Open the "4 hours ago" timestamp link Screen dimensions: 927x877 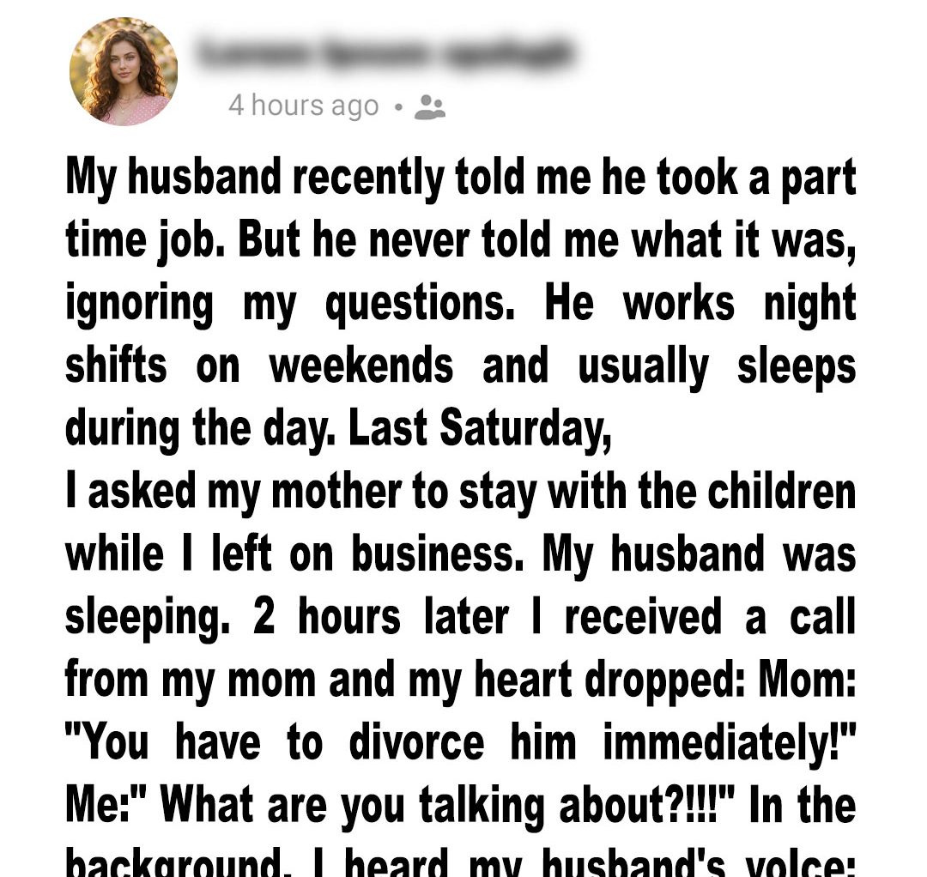(x=303, y=106)
